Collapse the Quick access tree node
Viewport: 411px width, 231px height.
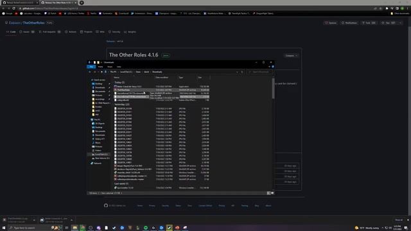(92, 80)
